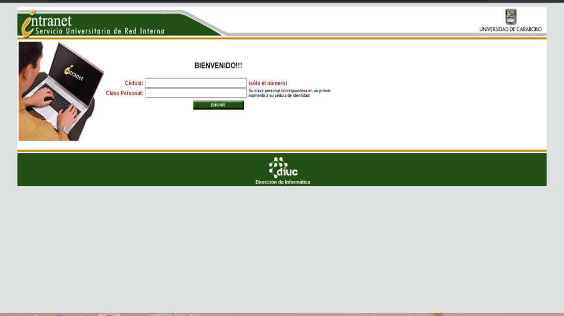Click the 'Cédula:' label
This screenshot has width=564, height=316.
pos(134,84)
